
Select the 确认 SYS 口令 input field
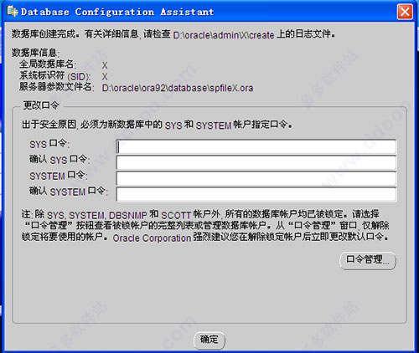pos(256,162)
